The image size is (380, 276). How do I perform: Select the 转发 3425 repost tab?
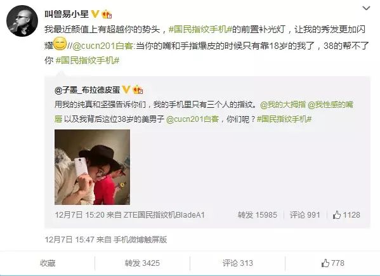pos(142,263)
